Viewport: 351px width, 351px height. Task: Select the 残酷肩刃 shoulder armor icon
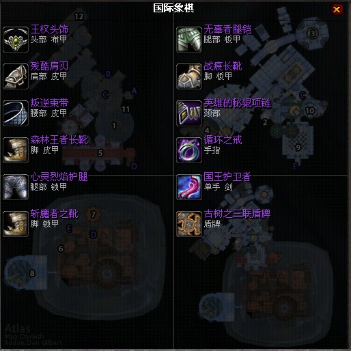(x=16, y=76)
